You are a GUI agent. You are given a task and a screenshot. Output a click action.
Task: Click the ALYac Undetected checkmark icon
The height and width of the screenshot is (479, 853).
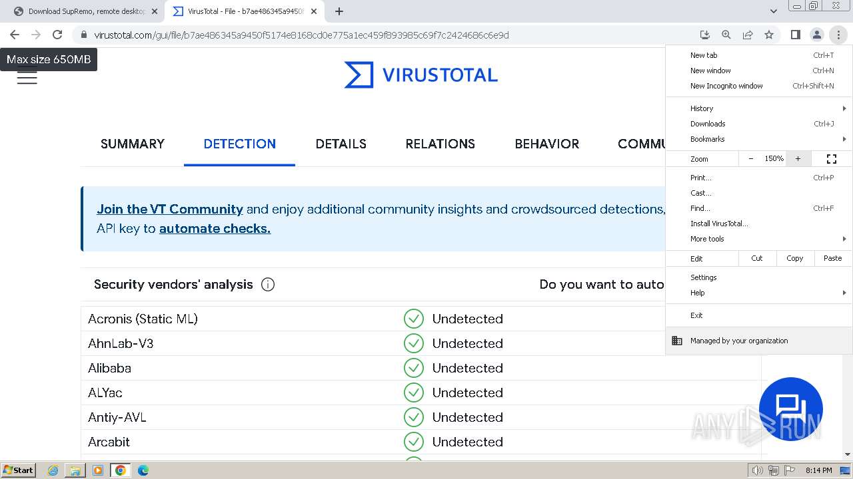(x=414, y=393)
